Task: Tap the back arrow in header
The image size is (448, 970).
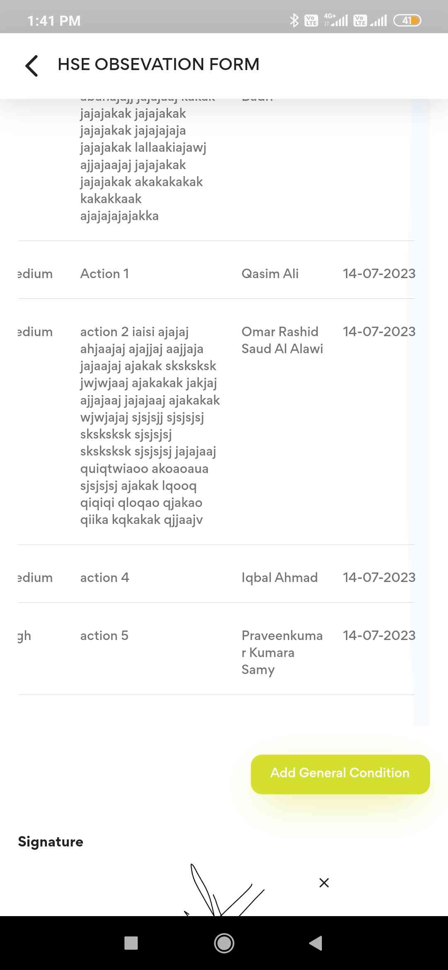Action: coord(32,65)
